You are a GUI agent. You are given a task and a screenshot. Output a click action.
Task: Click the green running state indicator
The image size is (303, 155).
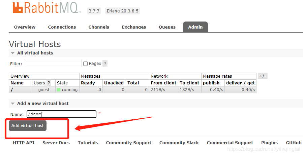click(59, 90)
